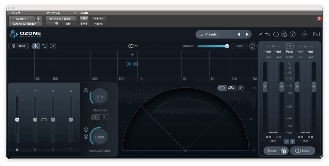329x166 pixels.
Task: Add a crossover band with plus icon
Action: coord(132,55)
